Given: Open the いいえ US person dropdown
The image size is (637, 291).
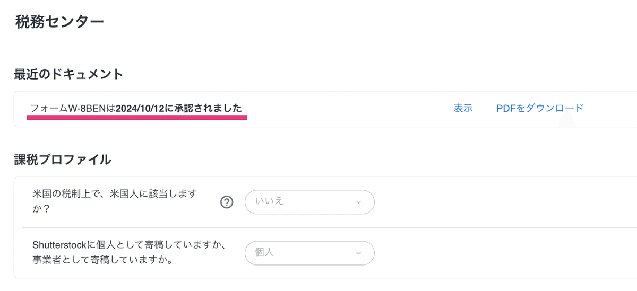Looking at the screenshot, I should [309, 202].
